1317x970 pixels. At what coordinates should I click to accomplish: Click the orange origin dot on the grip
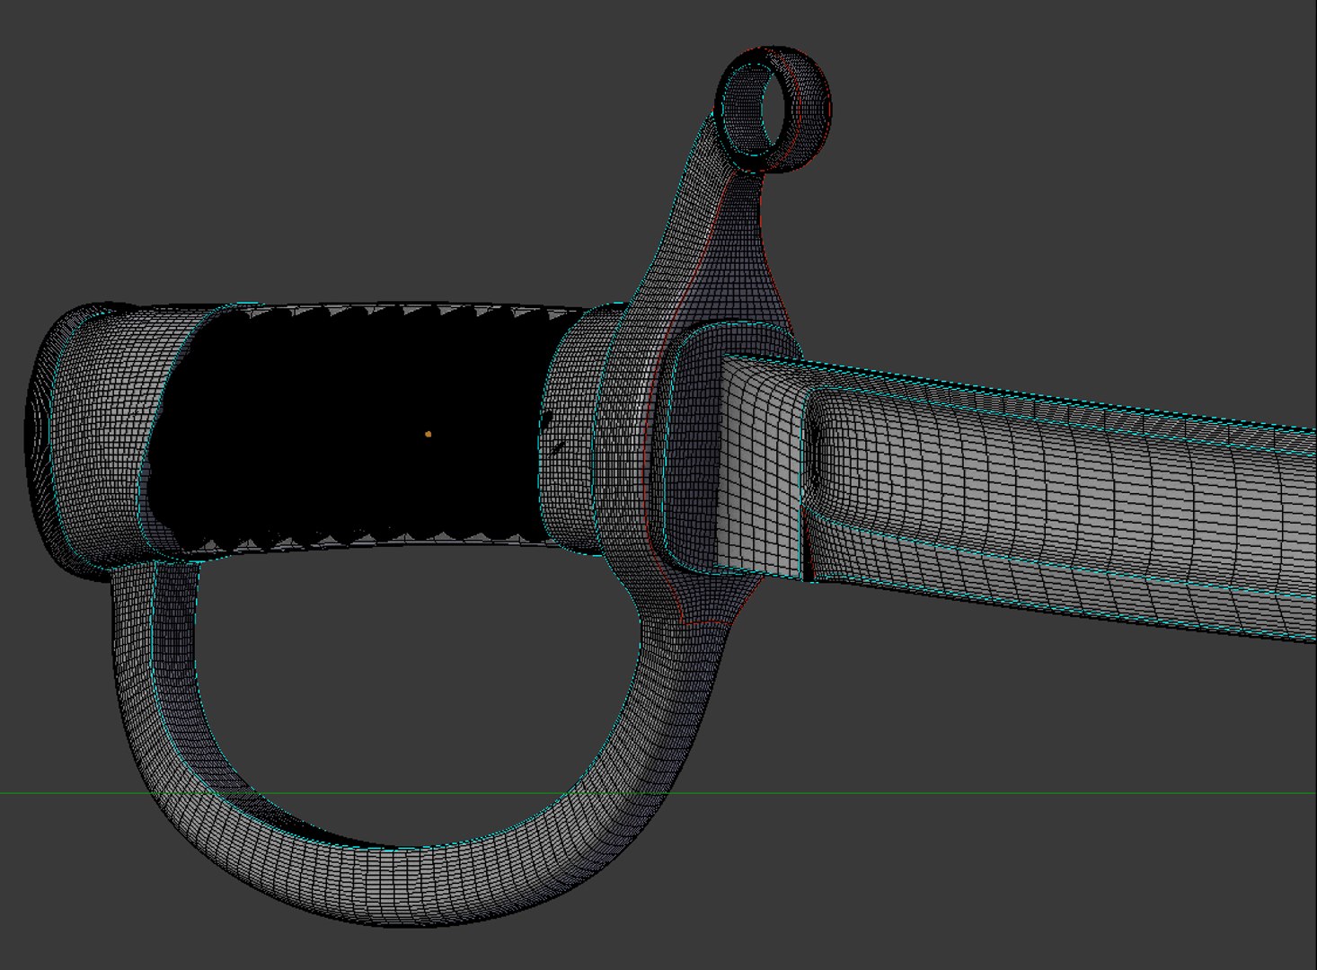click(x=428, y=434)
